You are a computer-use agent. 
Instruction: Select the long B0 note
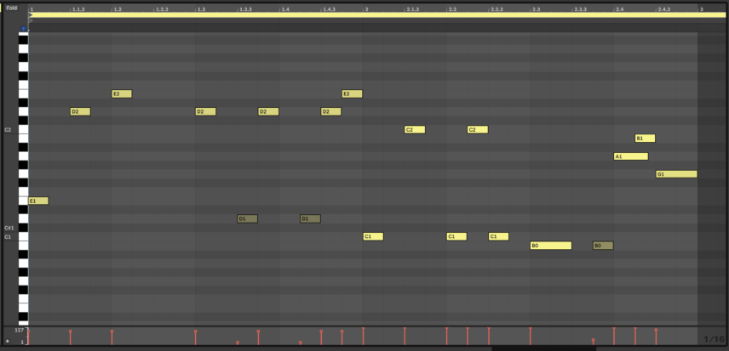coord(550,246)
